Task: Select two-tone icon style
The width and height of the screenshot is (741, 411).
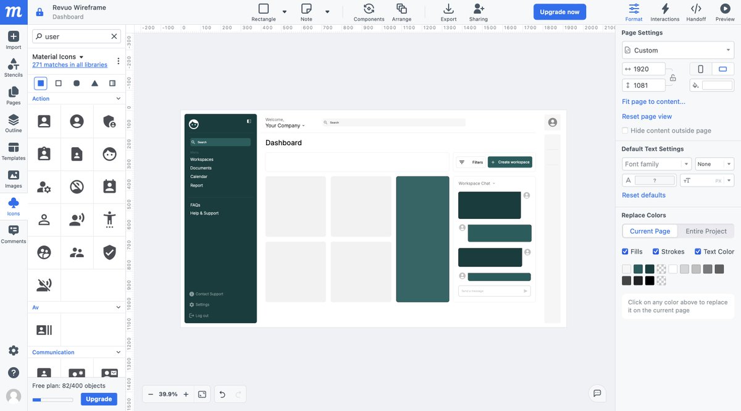Action: click(112, 83)
